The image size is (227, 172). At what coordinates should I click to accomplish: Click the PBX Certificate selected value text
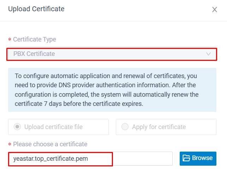34,54
